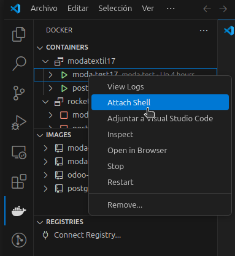The width and height of the screenshot is (235, 256).
Task: Click the image icon beside odoo- image
Action: coord(59,175)
